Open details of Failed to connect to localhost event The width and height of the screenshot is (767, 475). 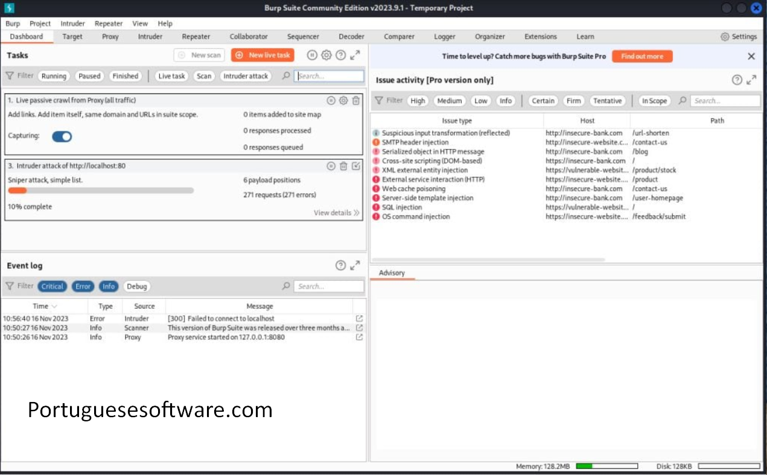pos(359,318)
